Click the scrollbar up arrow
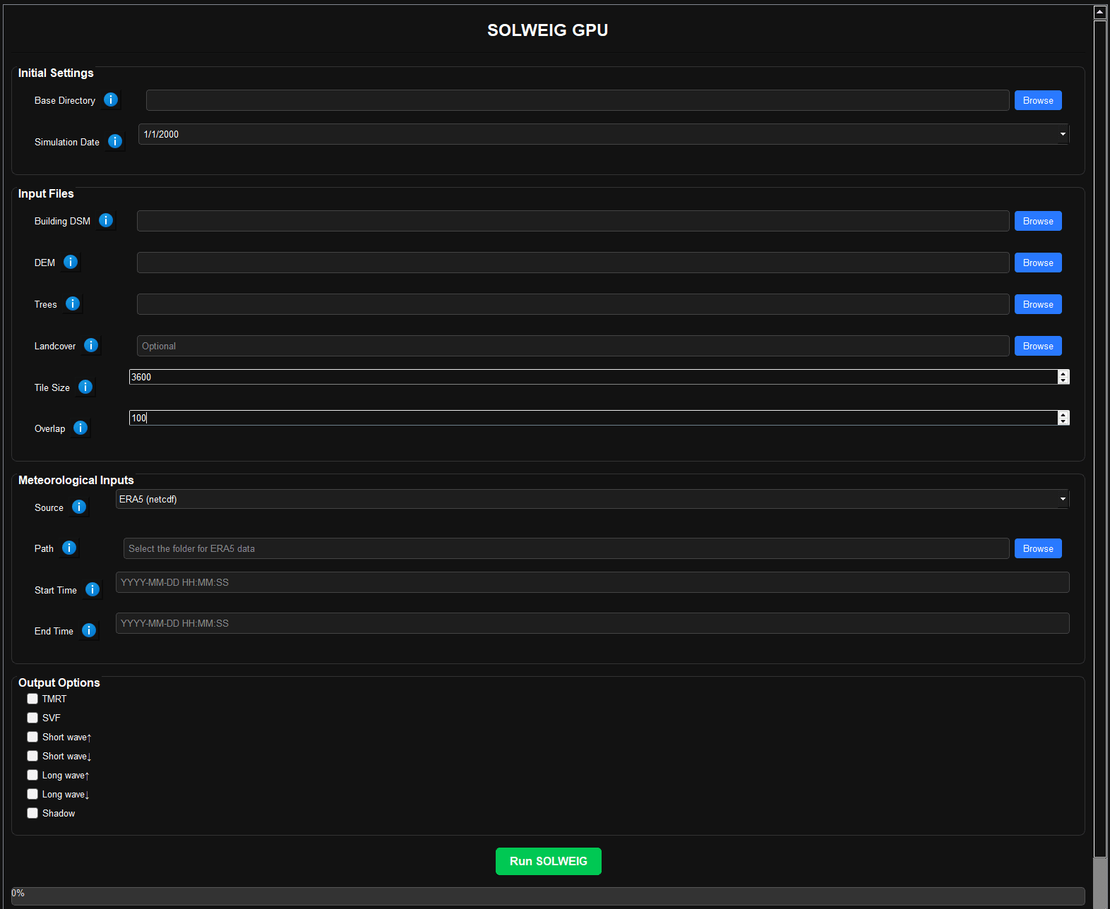 click(x=1099, y=12)
